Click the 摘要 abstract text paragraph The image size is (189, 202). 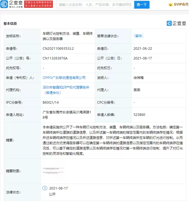pyautogui.click(x=113, y=140)
